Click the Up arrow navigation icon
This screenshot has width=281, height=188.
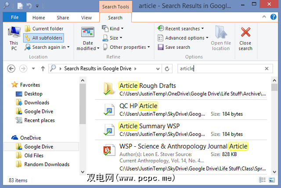[43, 69]
